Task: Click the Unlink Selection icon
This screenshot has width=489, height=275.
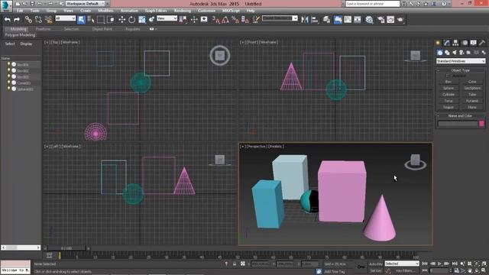Action: point(38,19)
